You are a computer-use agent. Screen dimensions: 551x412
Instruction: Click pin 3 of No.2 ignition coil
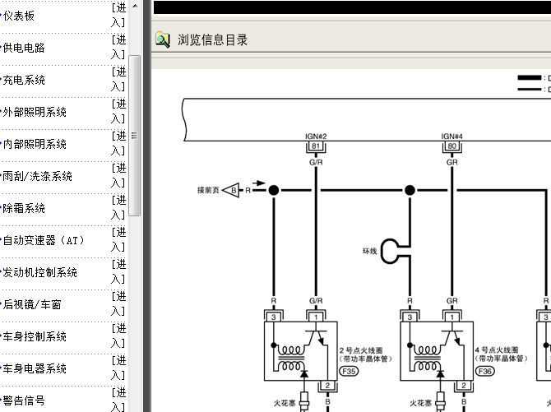pos(273,317)
